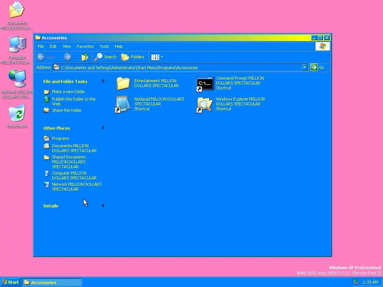
Task: Click the Programs folder icon in sidebar
Action: [46, 138]
